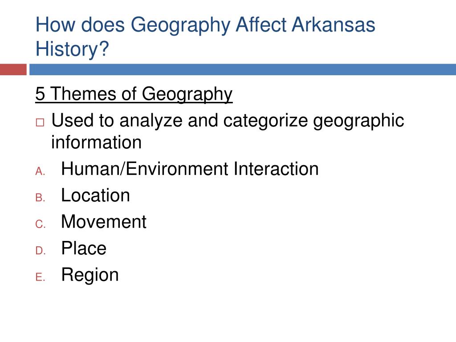Click the blue horizontal divider bar

coord(243,69)
